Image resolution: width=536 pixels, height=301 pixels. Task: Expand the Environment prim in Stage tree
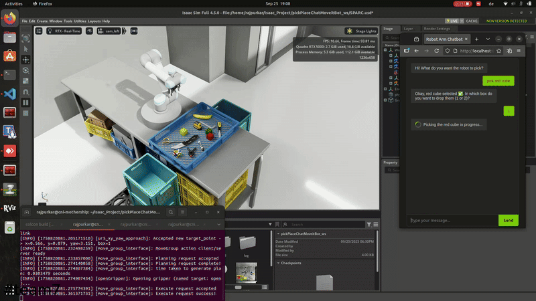click(x=385, y=89)
